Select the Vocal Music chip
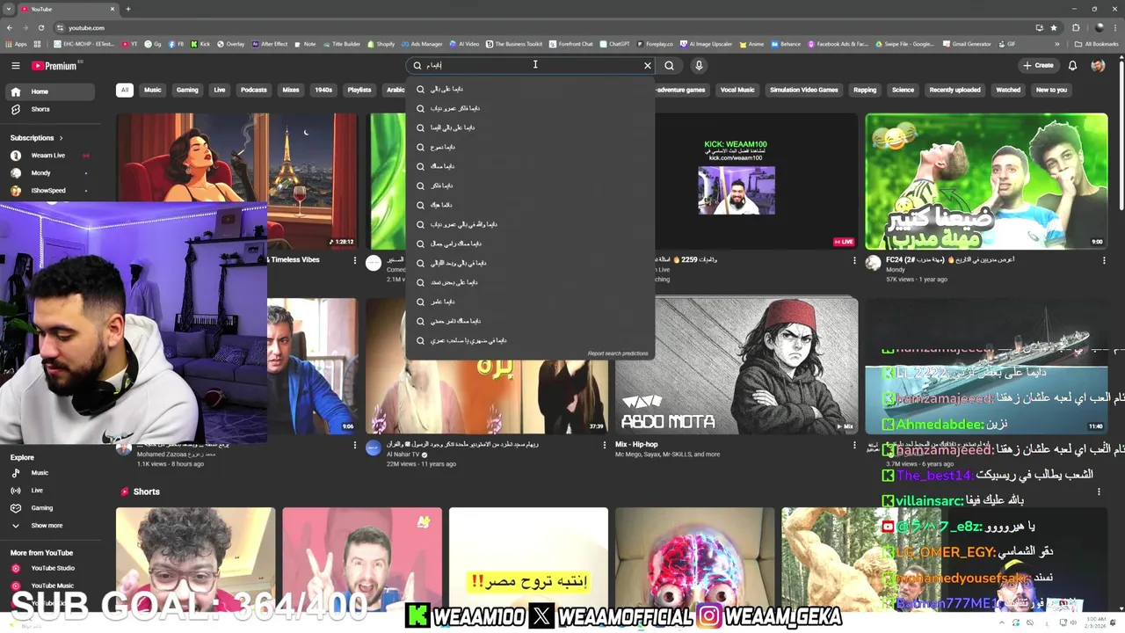 click(x=737, y=90)
